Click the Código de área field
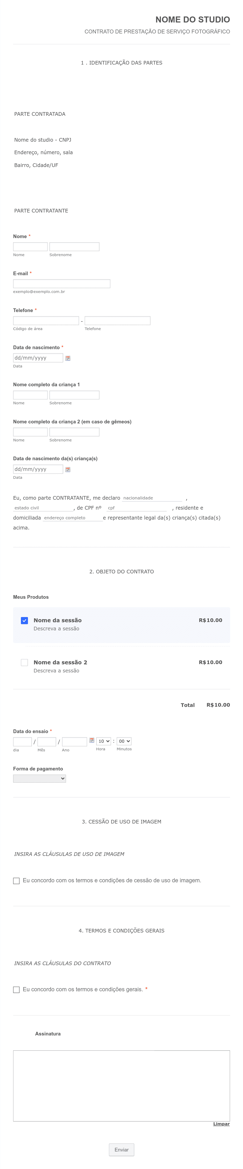The image size is (243, 1169). (46, 320)
